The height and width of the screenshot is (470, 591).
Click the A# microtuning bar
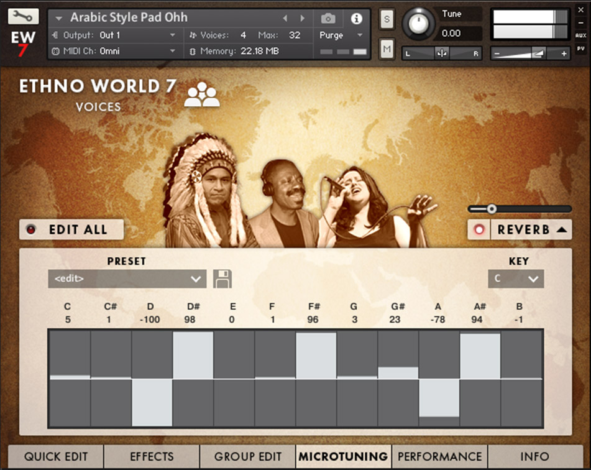click(x=480, y=379)
